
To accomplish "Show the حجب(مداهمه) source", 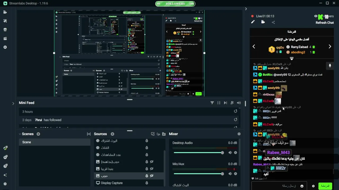I will 152,162.
